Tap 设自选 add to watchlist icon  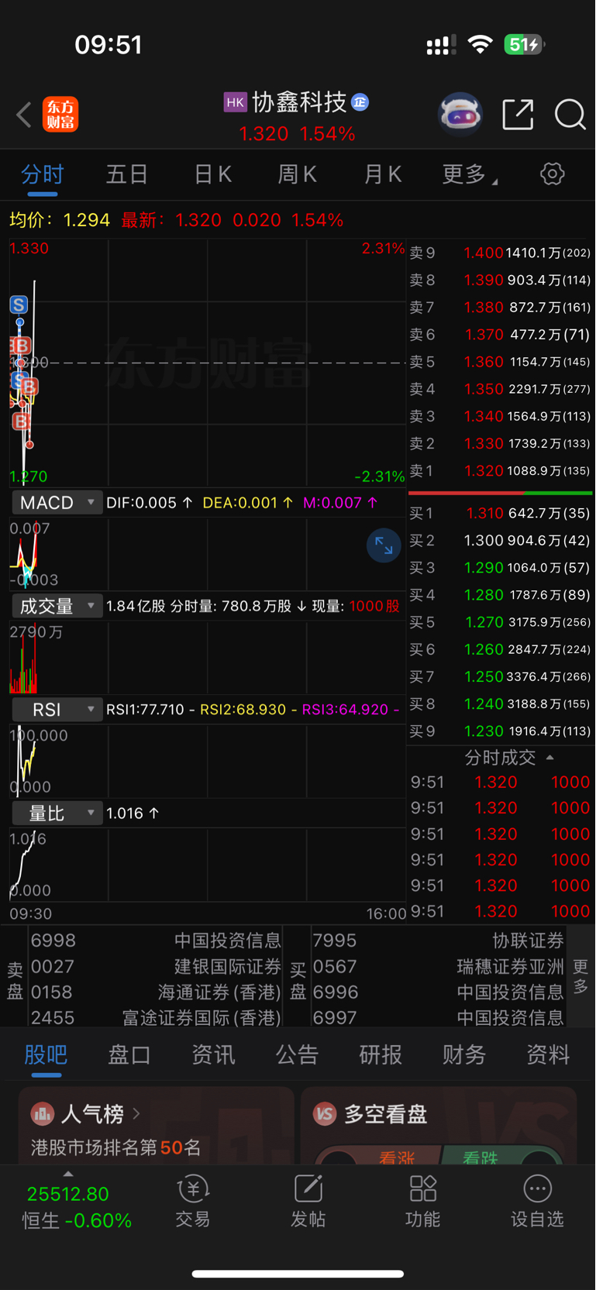tap(537, 1201)
